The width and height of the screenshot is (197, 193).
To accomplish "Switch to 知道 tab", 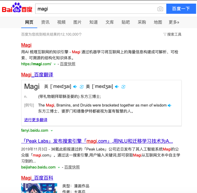I will click(94, 22).
